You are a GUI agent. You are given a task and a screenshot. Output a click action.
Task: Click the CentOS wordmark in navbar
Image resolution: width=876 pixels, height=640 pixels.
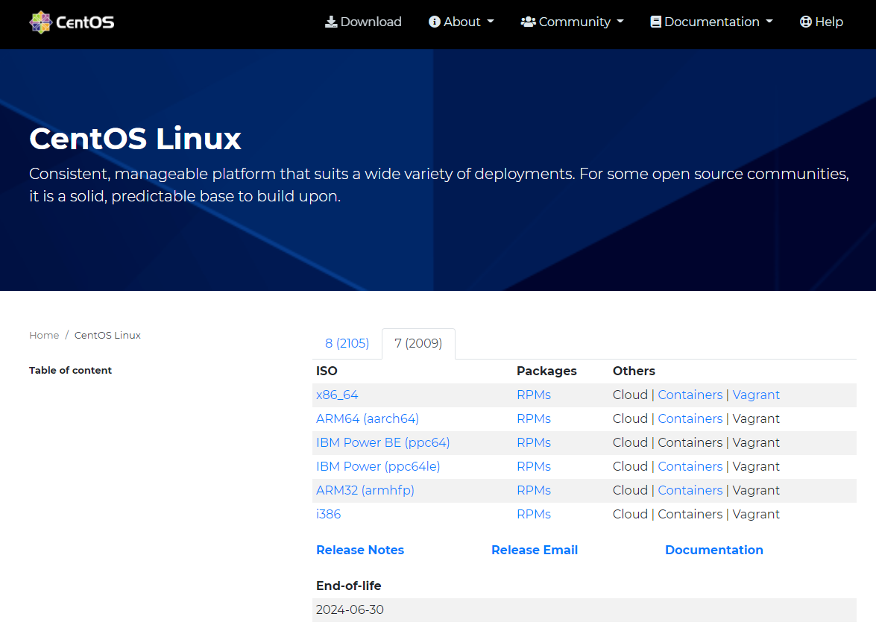click(85, 22)
